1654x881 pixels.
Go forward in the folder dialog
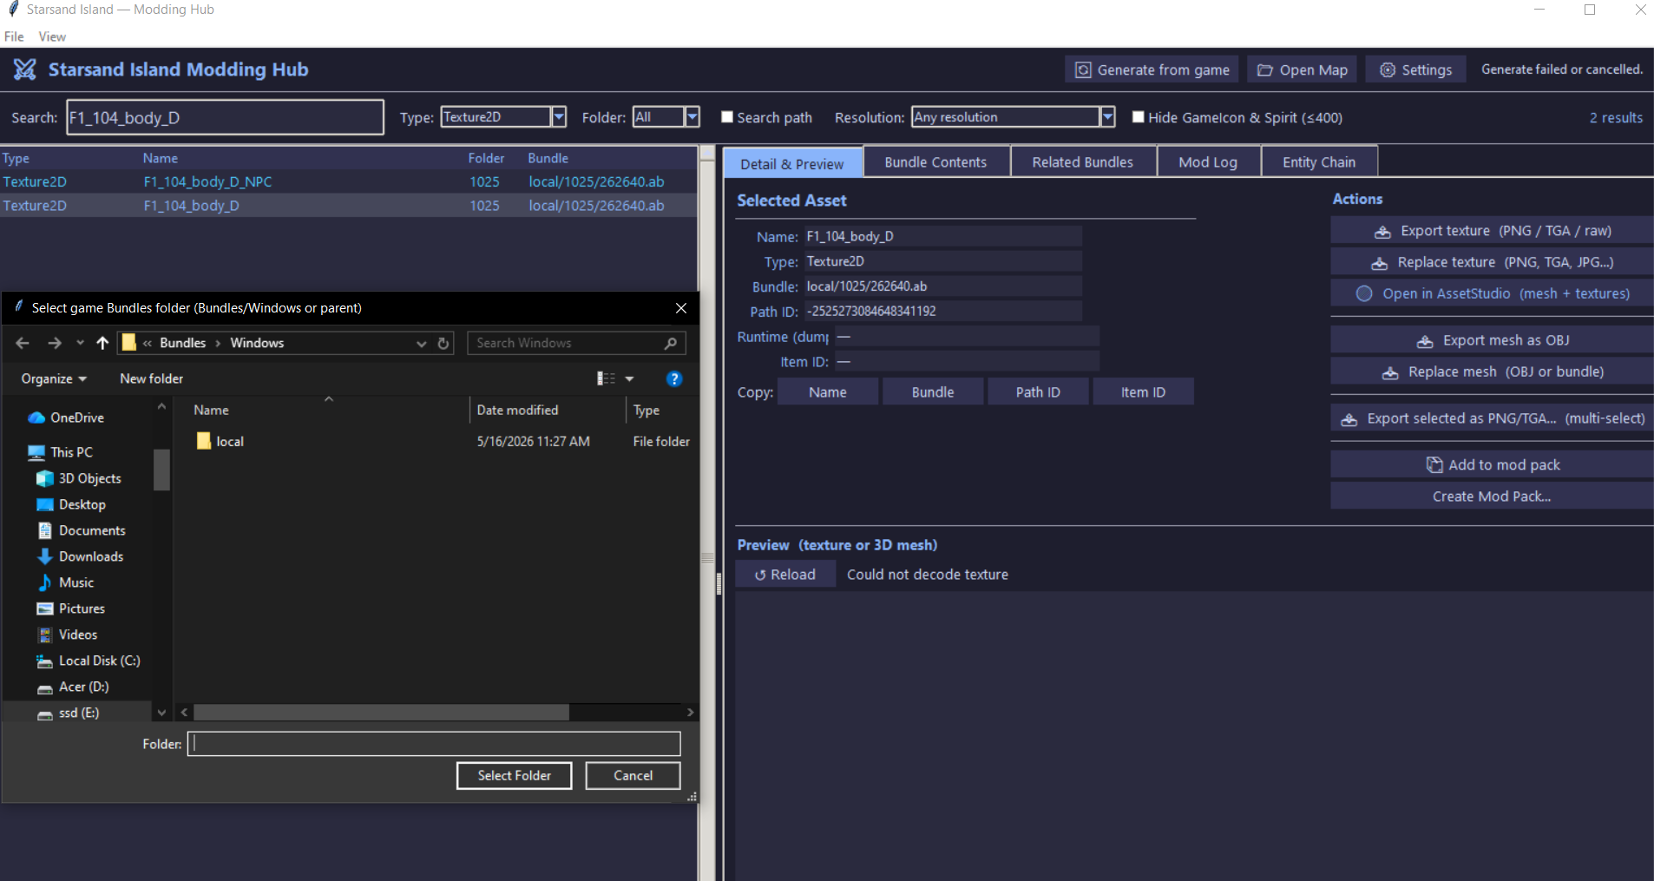click(x=55, y=343)
